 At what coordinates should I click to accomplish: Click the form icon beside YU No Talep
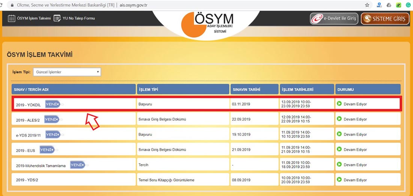point(57,18)
